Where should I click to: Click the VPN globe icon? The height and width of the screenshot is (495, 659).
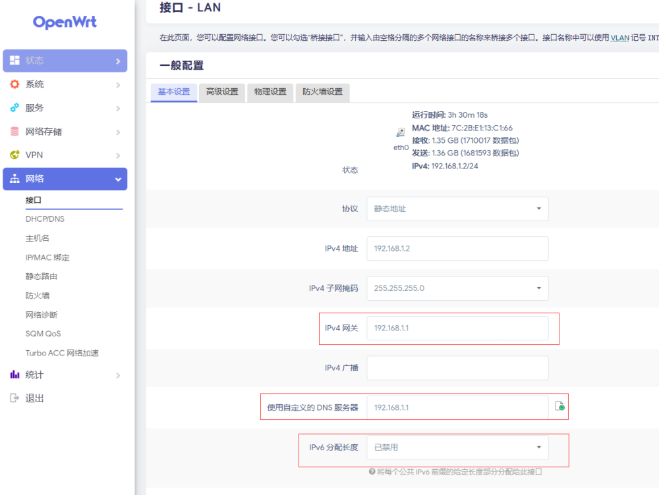(x=14, y=155)
